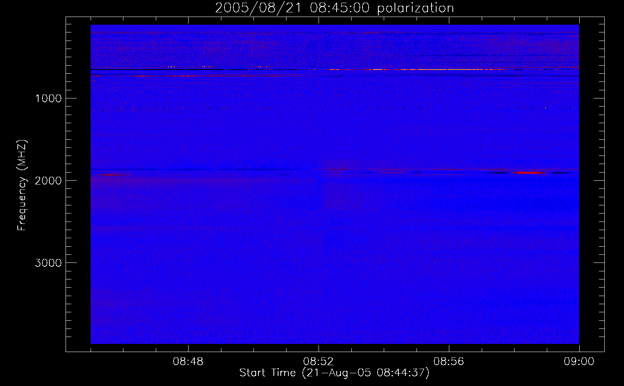Screen dimensions: 624x386
Task: Click the "09:00" time tick label
Action: coord(579,362)
